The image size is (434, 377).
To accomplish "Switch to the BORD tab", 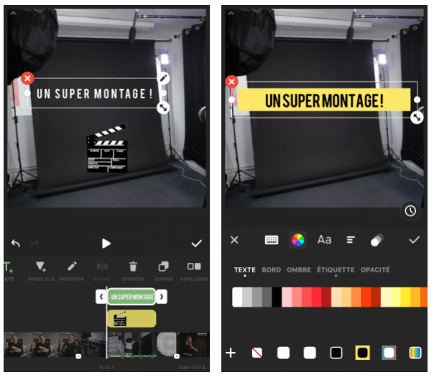I will 272,270.
